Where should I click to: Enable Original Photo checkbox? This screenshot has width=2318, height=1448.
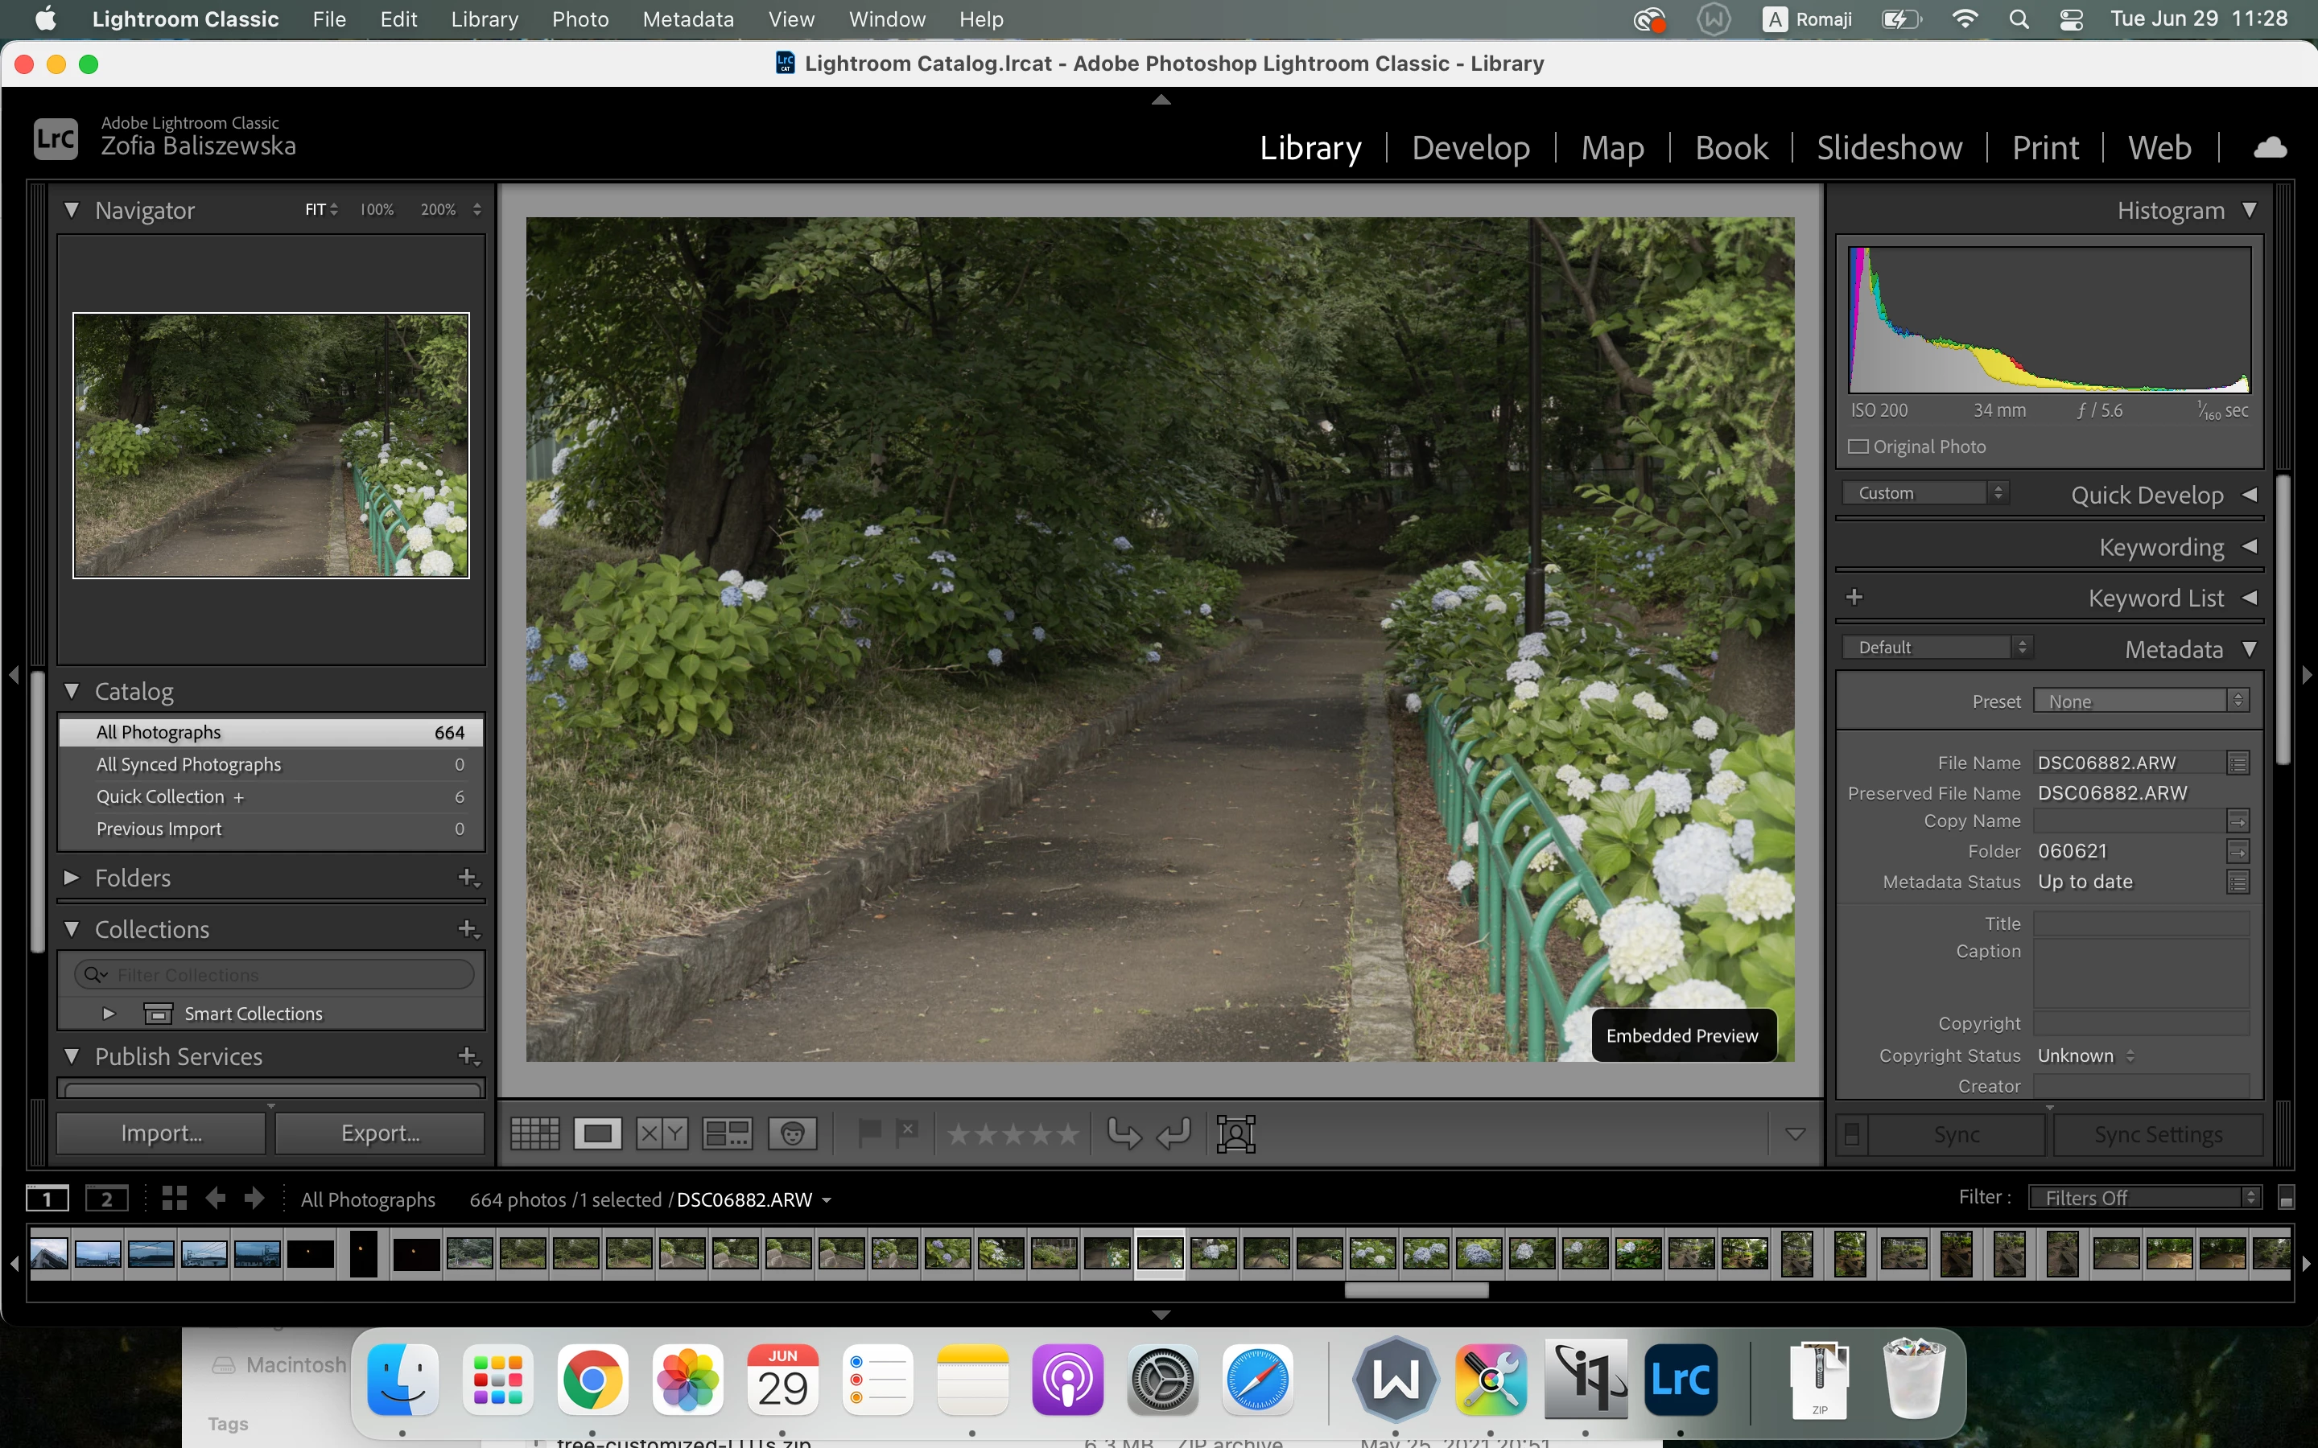(1858, 447)
